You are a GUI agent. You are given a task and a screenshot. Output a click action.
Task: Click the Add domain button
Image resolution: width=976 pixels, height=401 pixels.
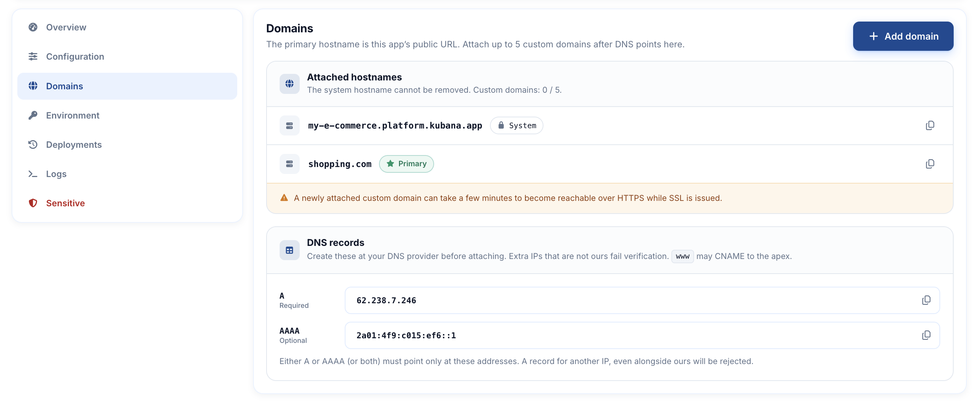[x=903, y=36]
